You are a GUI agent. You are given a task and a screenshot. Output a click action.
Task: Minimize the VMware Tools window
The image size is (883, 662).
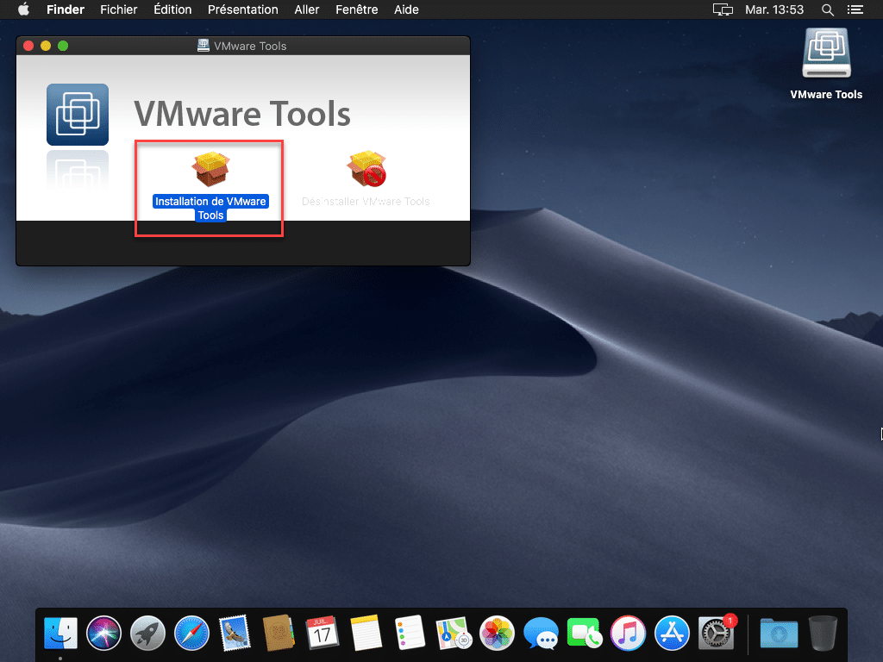(x=46, y=46)
